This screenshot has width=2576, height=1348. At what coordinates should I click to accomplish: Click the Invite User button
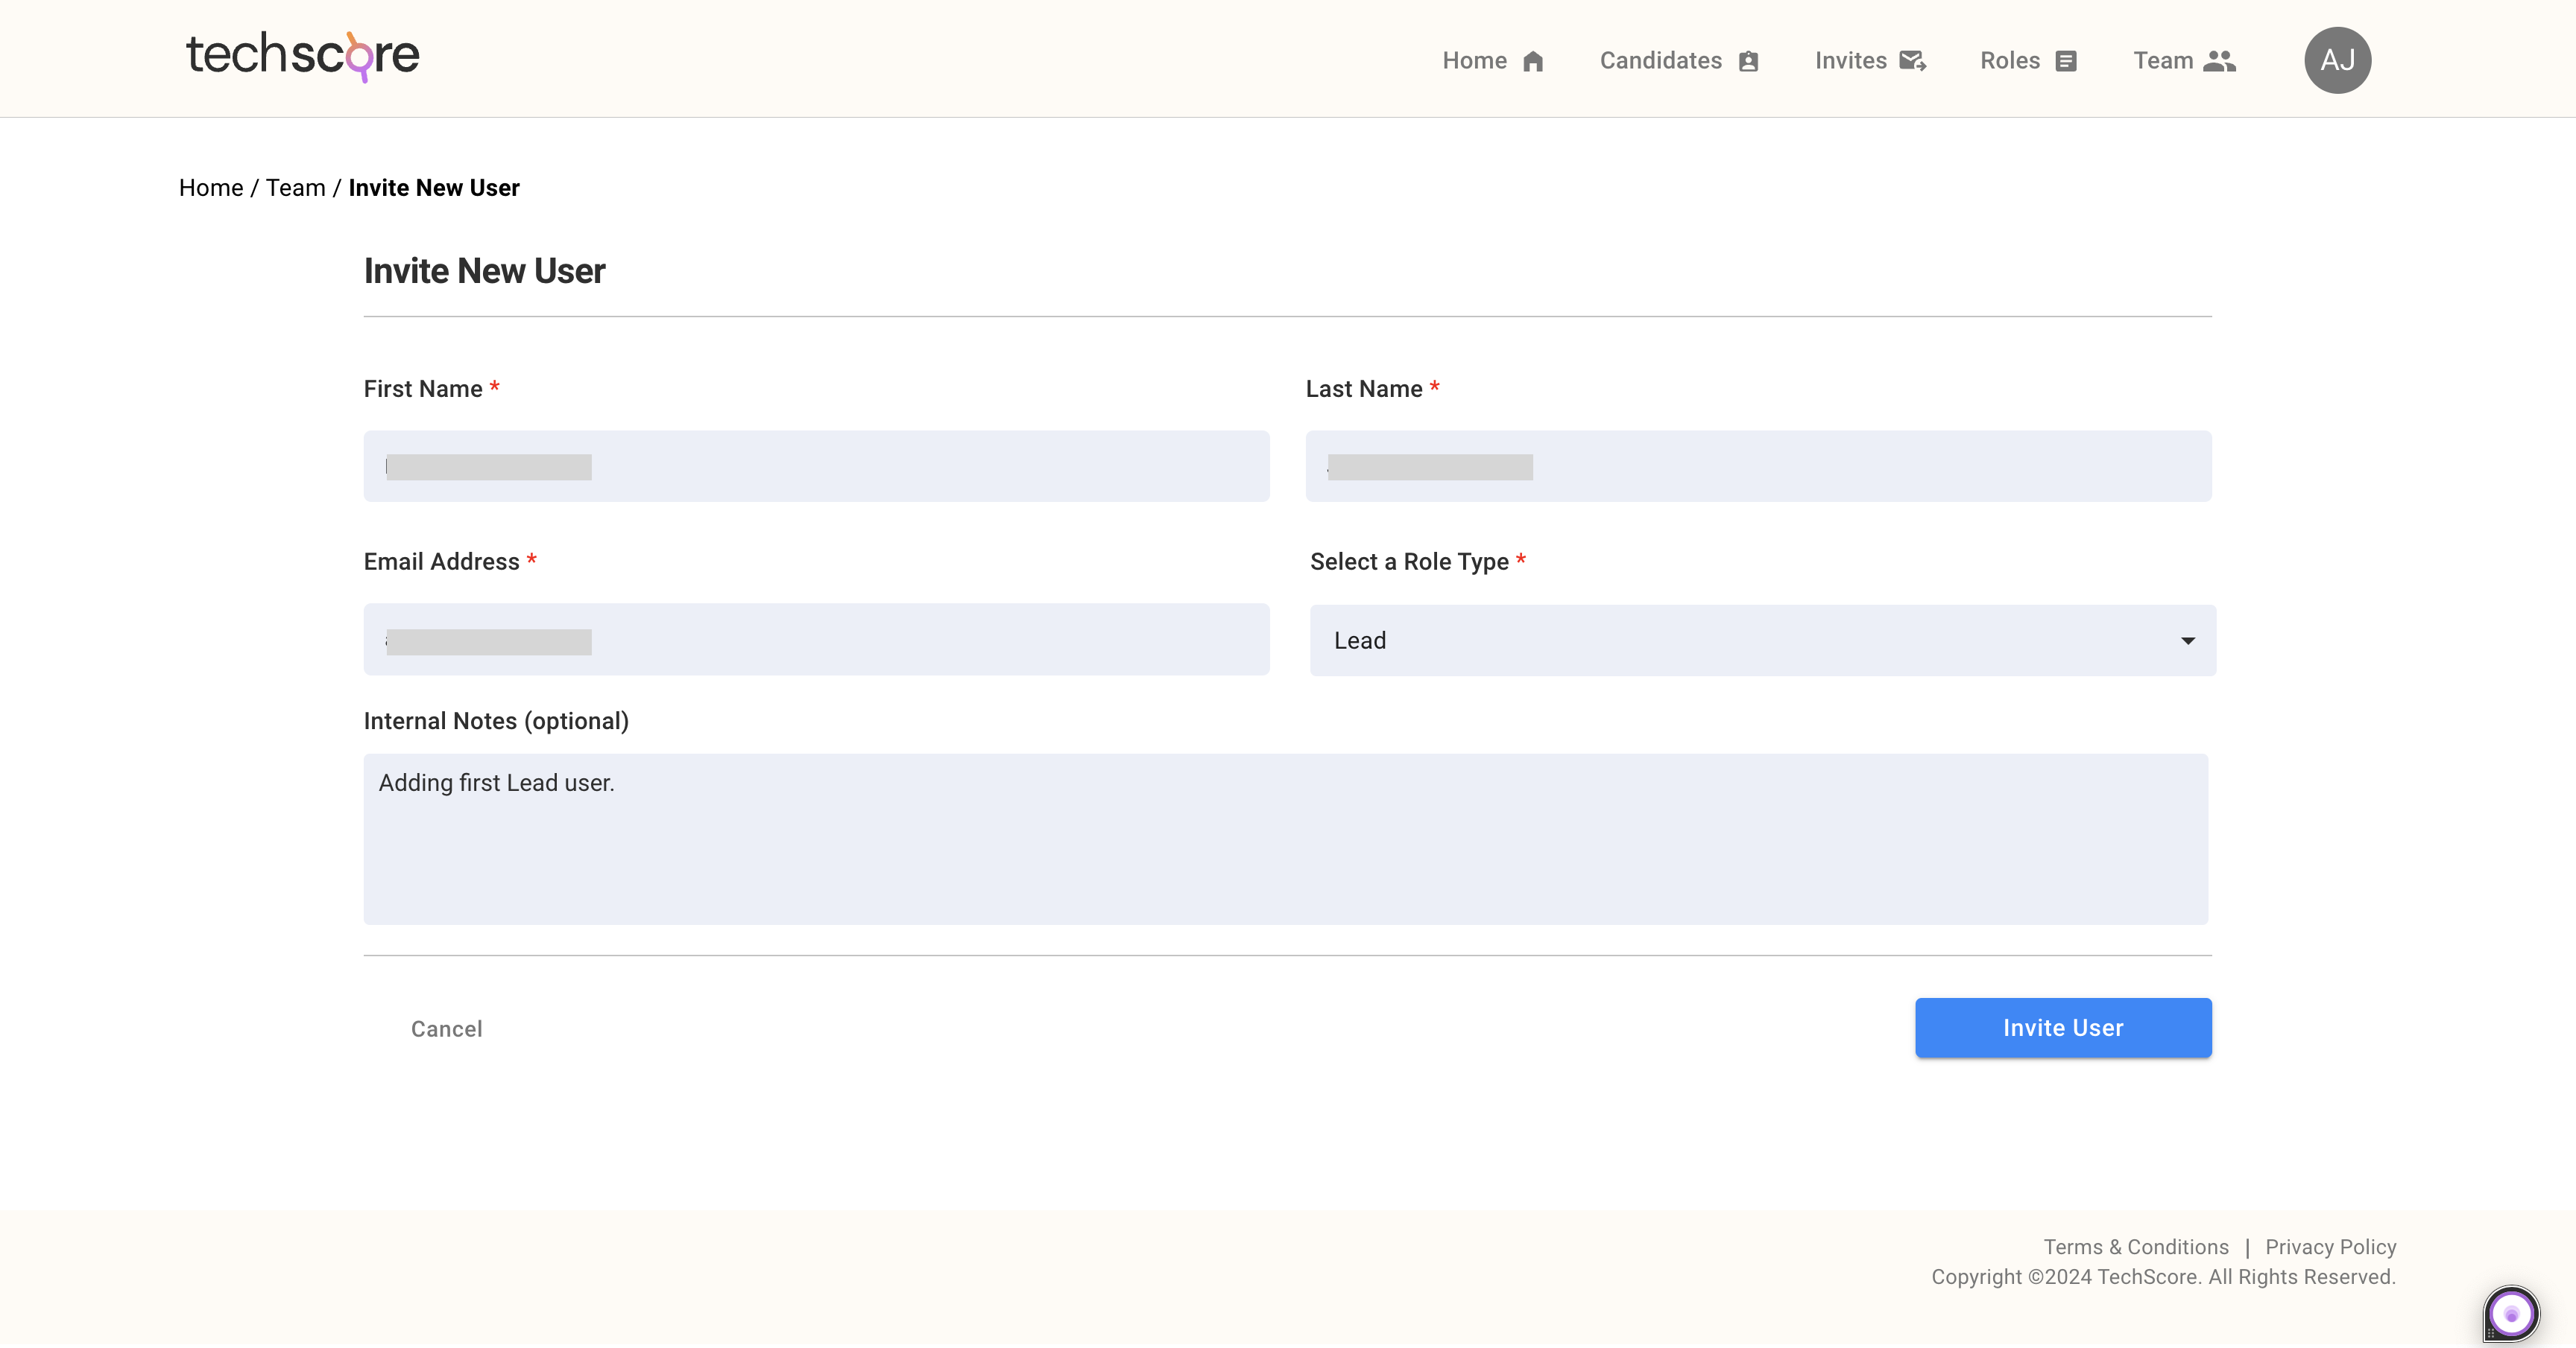coord(2063,1029)
